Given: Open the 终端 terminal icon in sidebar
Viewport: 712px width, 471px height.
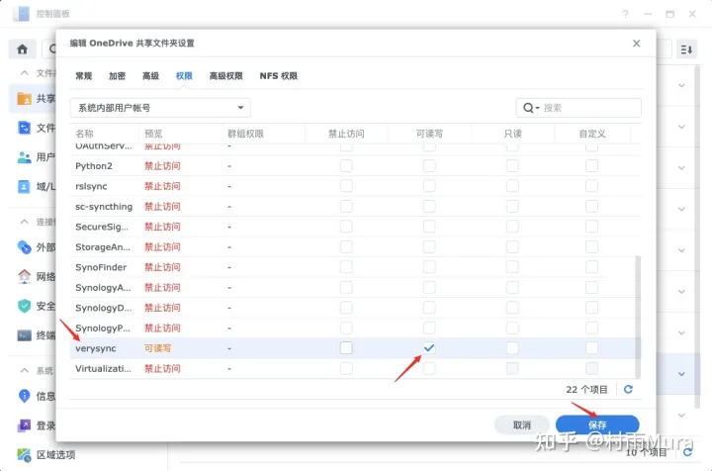Looking at the screenshot, I should tap(24, 335).
